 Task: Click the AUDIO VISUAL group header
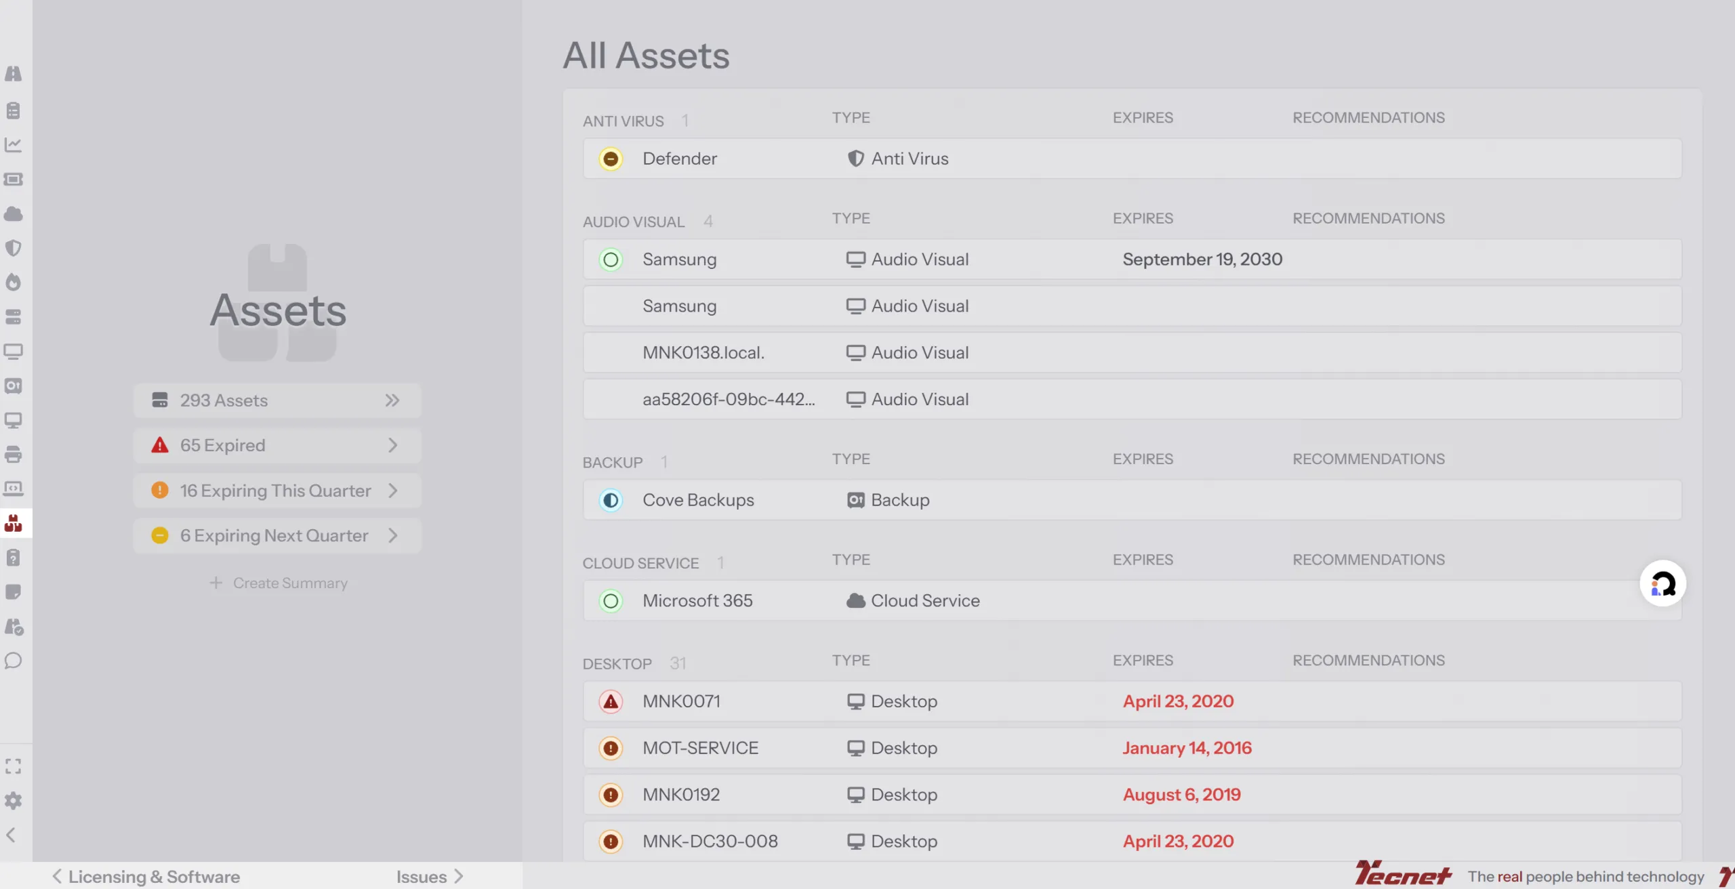pos(634,222)
